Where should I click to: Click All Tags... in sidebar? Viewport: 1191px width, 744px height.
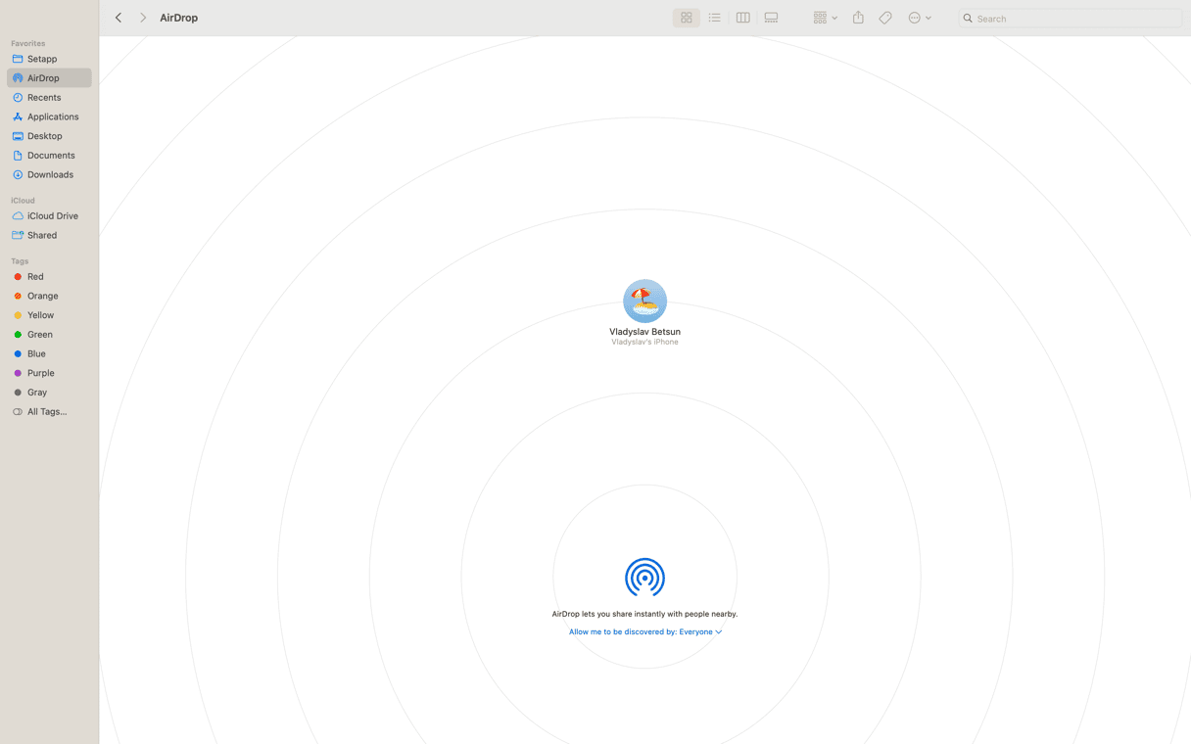point(47,412)
